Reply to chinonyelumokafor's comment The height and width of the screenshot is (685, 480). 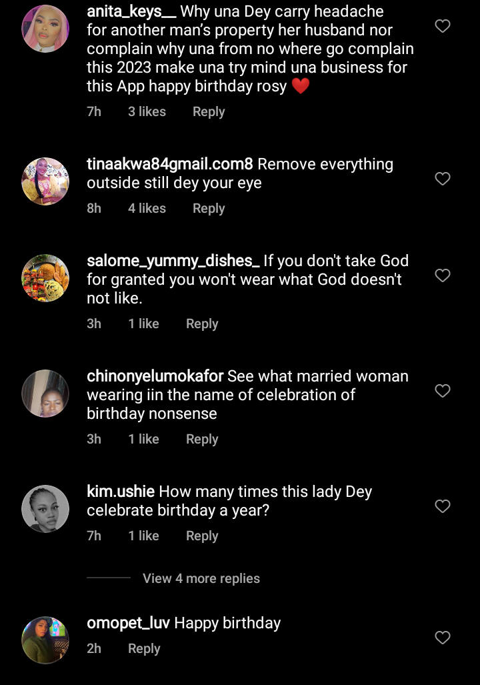click(201, 439)
